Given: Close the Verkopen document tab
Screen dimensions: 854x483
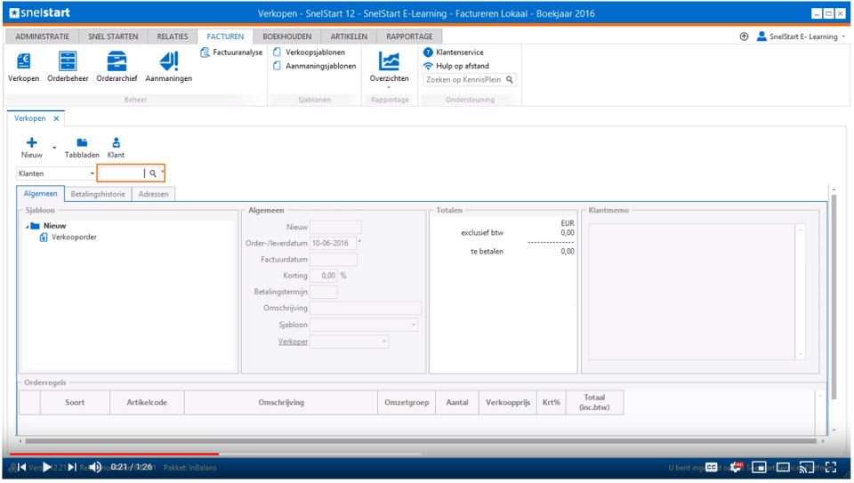Looking at the screenshot, I should pos(56,118).
